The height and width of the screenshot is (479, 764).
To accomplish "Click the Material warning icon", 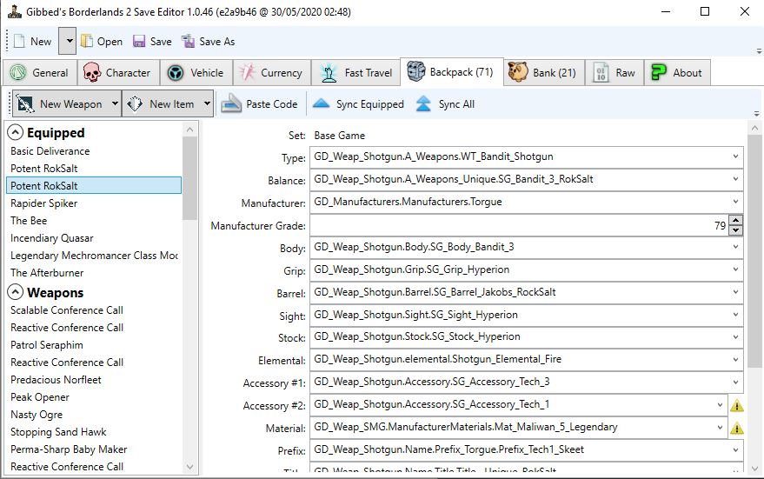I will coord(737,428).
